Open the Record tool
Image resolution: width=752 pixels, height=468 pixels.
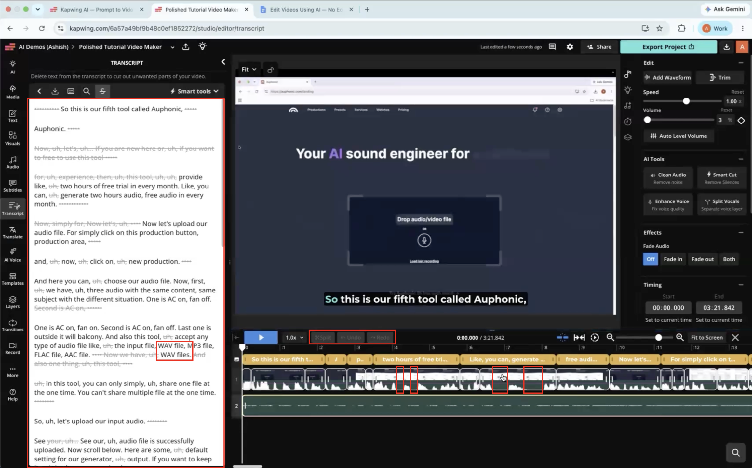pos(12,348)
